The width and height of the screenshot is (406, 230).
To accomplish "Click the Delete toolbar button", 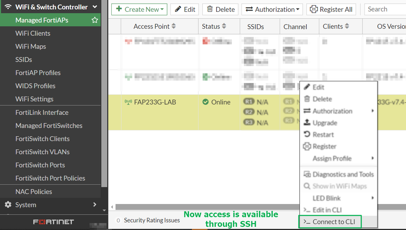I will click(x=220, y=9).
